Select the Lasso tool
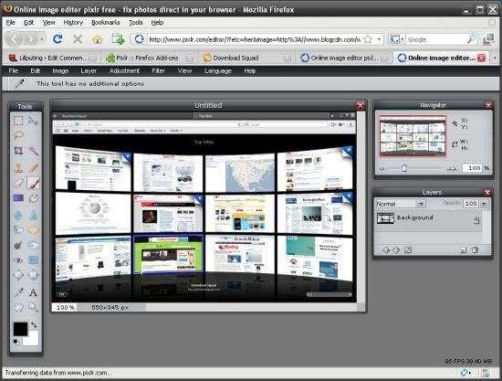This screenshot has height=381, width=502. coord(18,135)
